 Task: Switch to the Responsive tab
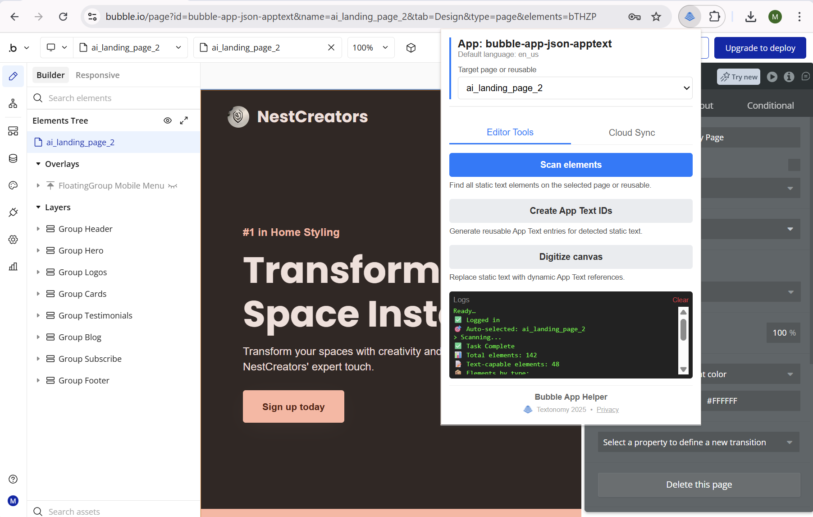click(x=97, y=75)
